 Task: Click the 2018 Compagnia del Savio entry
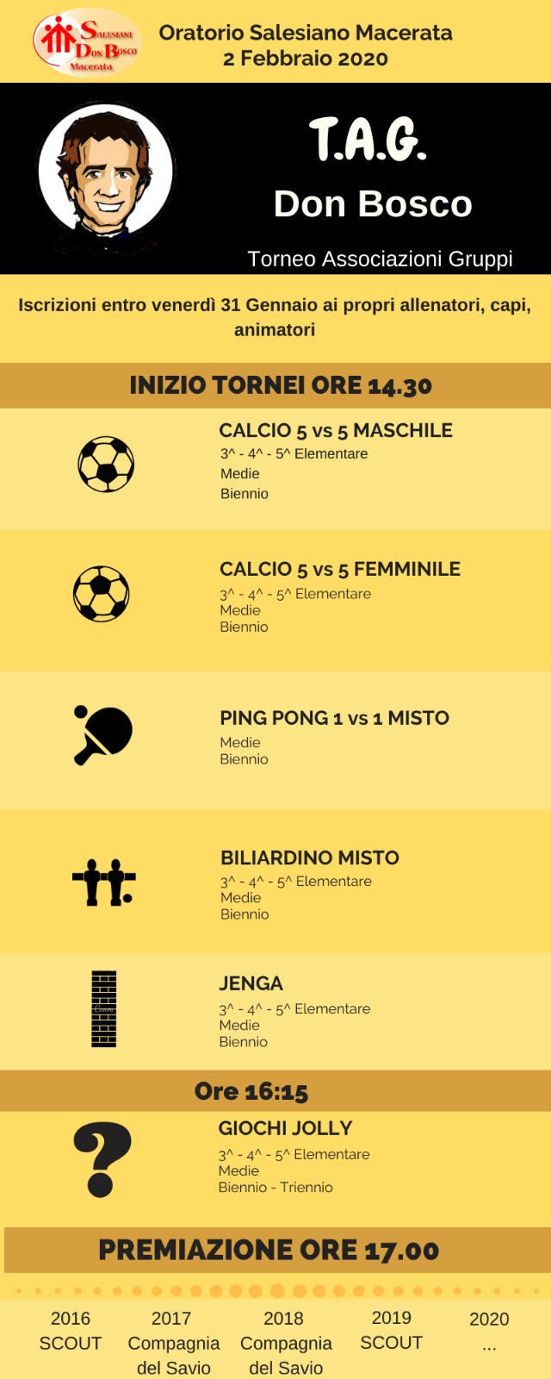tap(285, 1343)
